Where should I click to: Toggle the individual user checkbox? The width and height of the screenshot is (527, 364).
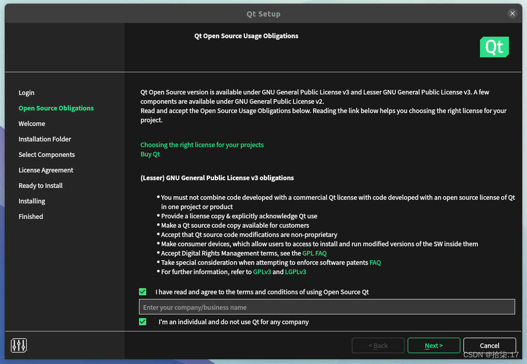[x=143, y=322]
